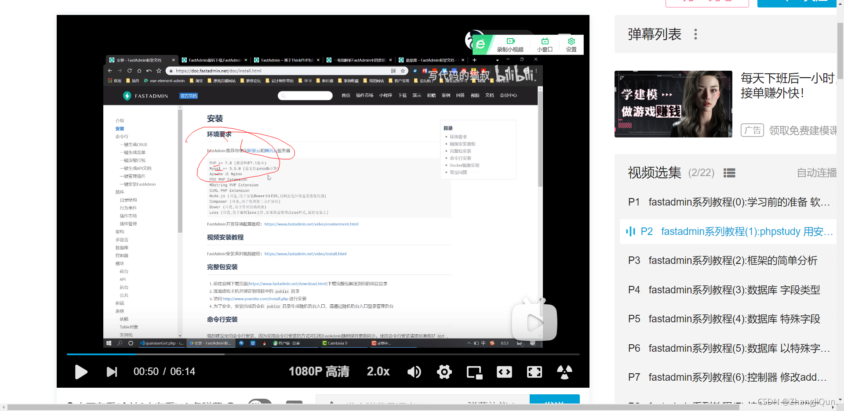Click the Bilibili TV play overlay icon

click(x=534, y=320)
